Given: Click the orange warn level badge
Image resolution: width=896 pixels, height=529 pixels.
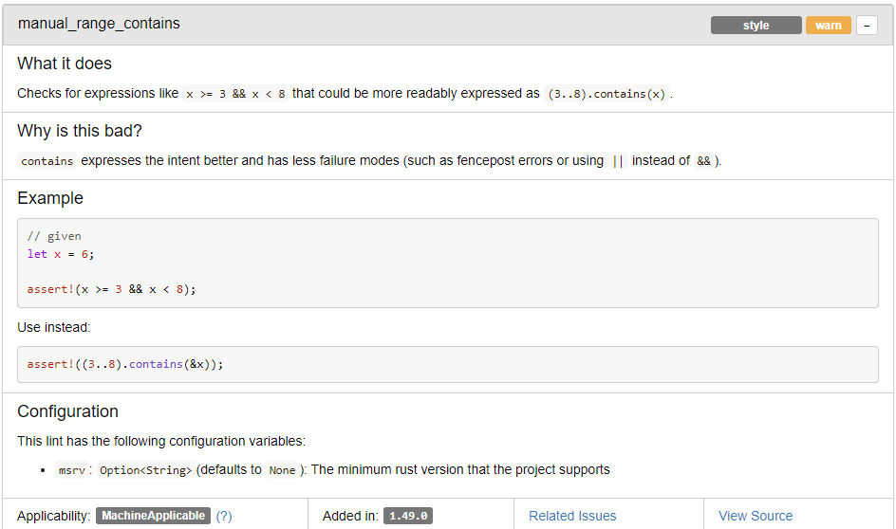Looking at the screenshot, I should point(828,26).
